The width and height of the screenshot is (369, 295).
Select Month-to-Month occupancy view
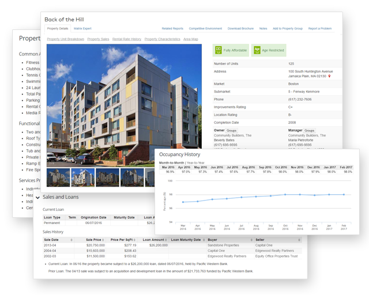172,162
